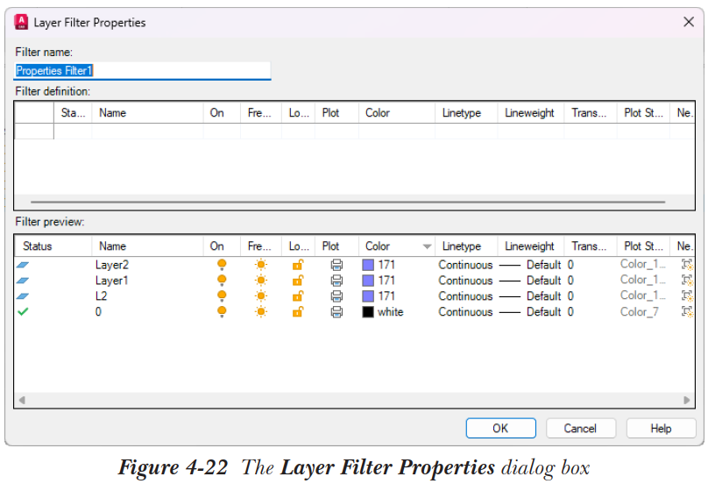Click the New VP Freeze icon for Layer1
The width and height of the screenshot is (708, 491).
coord(687,281)
